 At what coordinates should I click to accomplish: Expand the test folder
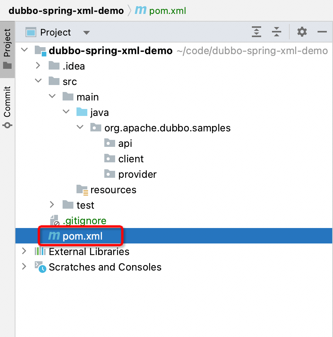[52, 205]
